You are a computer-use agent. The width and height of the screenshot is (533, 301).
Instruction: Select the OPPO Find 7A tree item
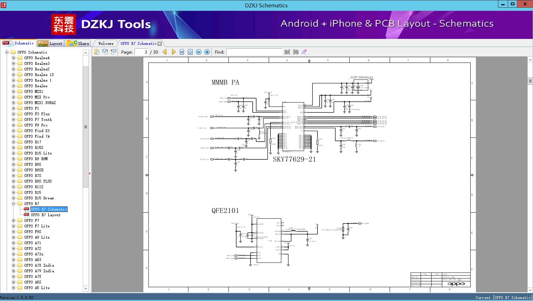pos(37,136)
